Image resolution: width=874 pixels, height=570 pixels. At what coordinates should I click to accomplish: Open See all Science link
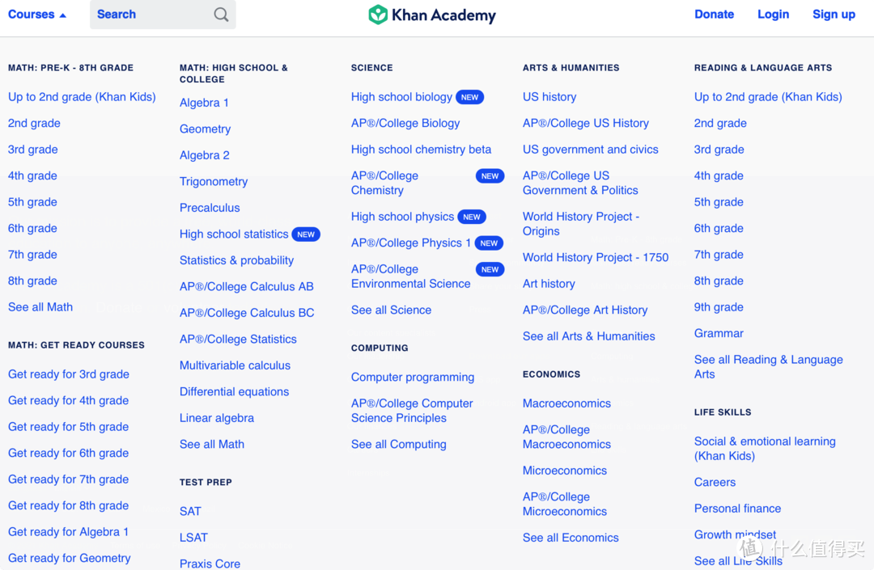click(392, 310)
